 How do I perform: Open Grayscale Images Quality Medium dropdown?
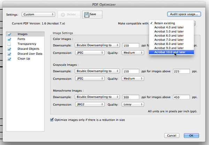[133, 78]
